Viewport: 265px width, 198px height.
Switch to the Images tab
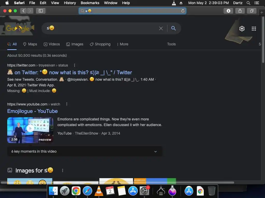coord(75,44)
